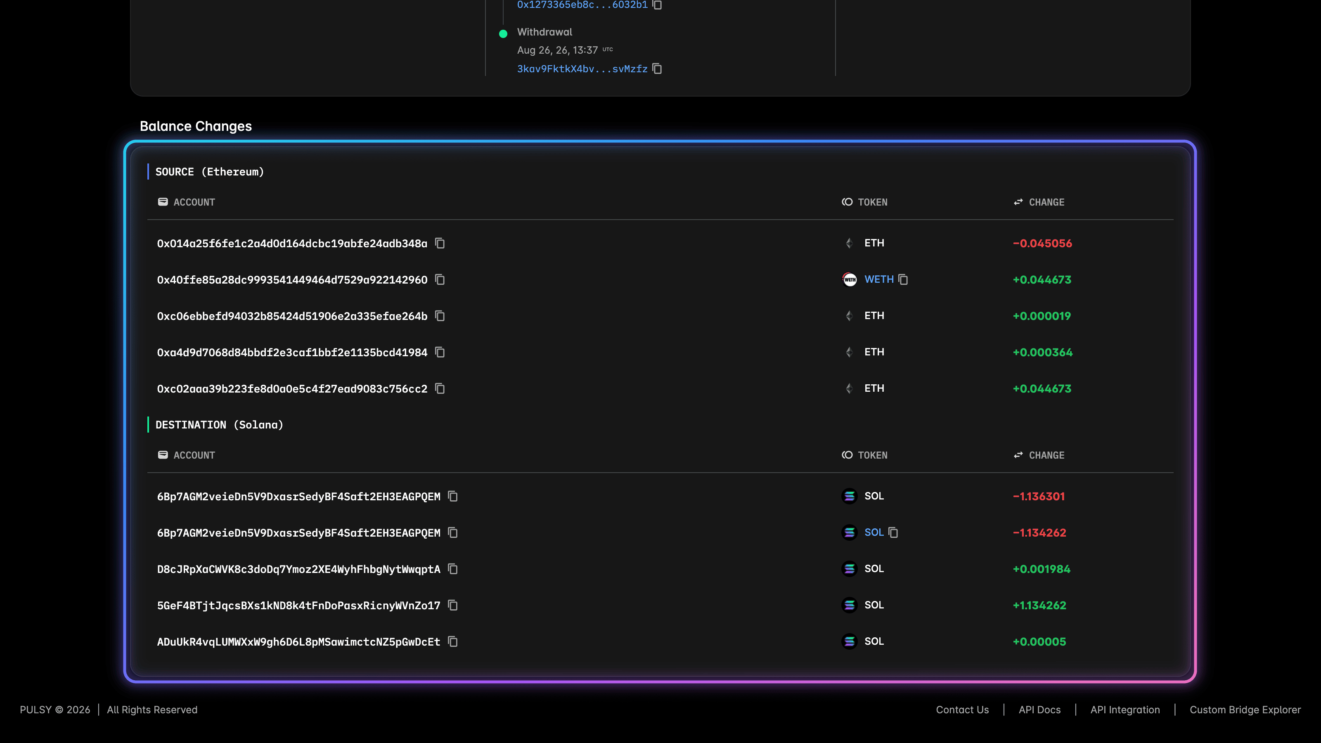Copy address 0xa4d9d7068d84bbdf2e3caf1bbf2e1135bcd41984
The width and height of the screenshot is (1321, 743).
440,352
